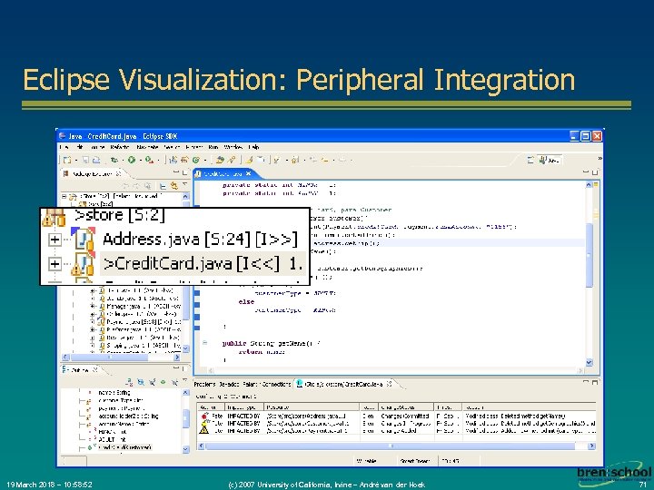Image resolution: width=654 pixels, height=490 pixels.
Task: Open the New wizard toolbar icon
Action: [67, 160]
